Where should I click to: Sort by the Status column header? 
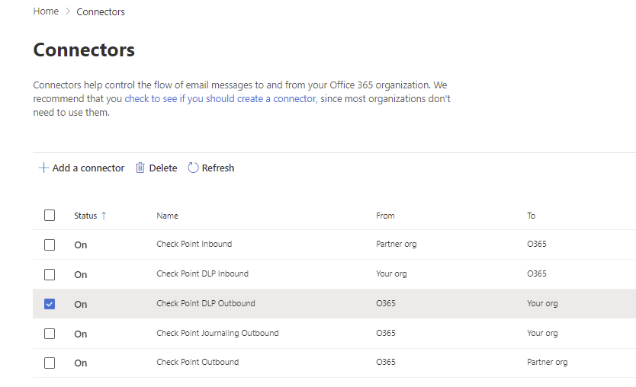click(85, 216)
